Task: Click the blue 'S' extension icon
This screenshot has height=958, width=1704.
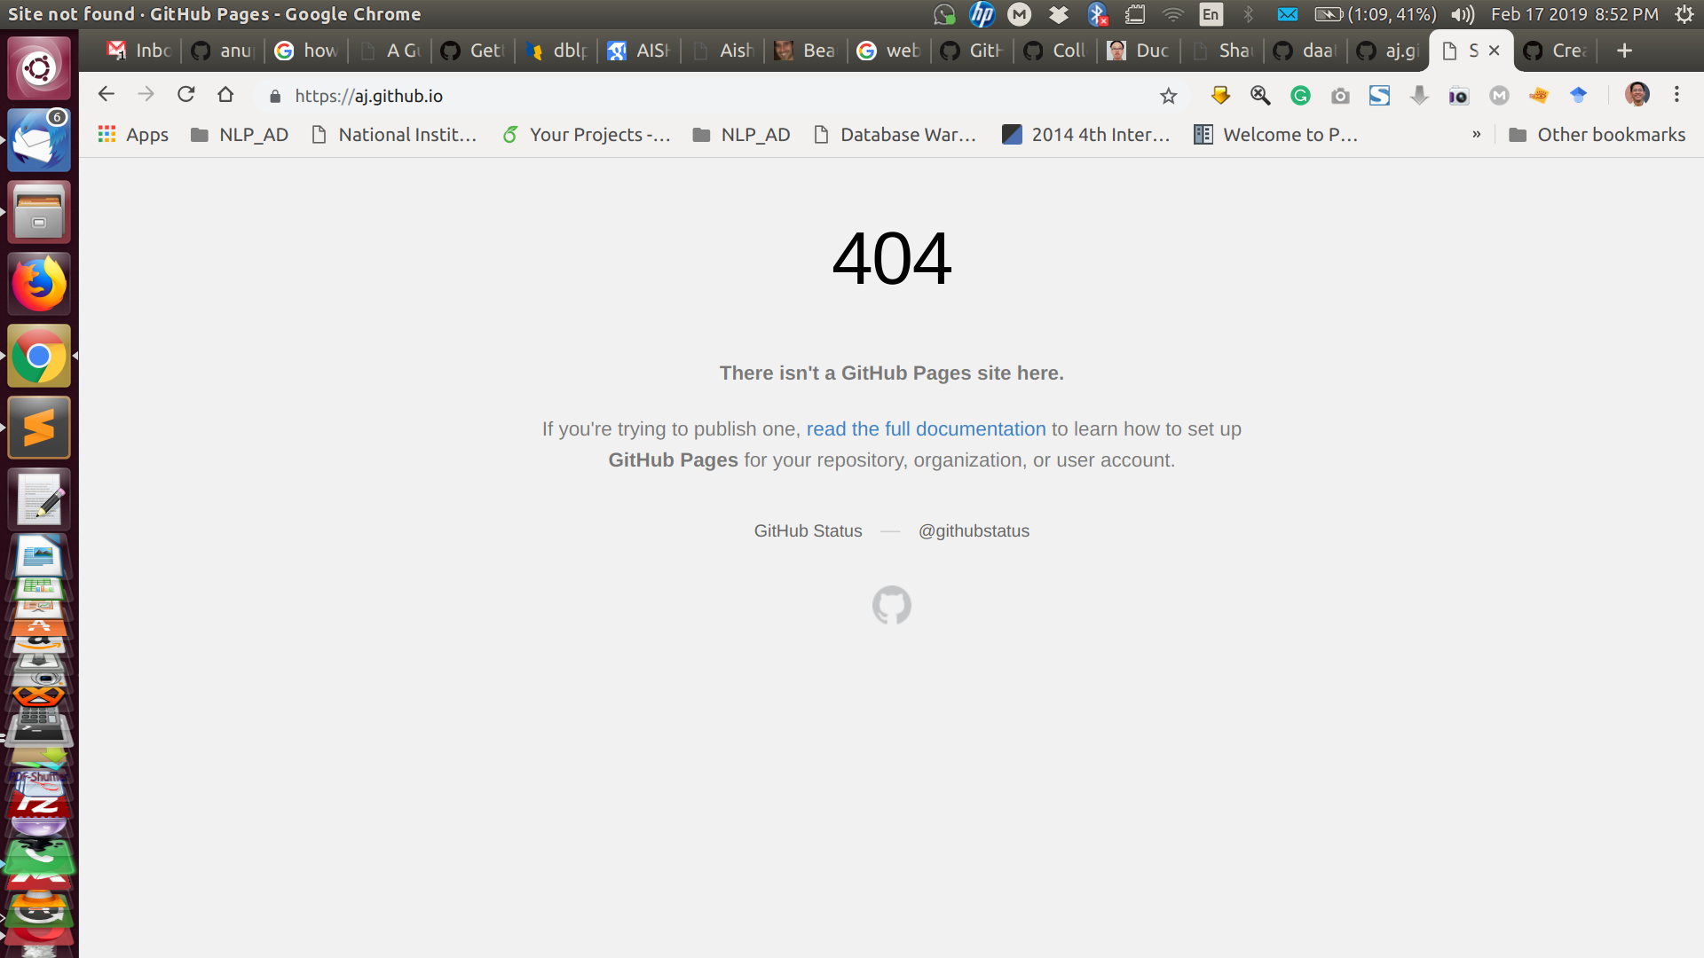Action: [1379, 95]
